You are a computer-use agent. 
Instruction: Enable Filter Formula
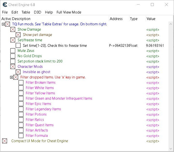pyautogui.click(x=21, y=136)
